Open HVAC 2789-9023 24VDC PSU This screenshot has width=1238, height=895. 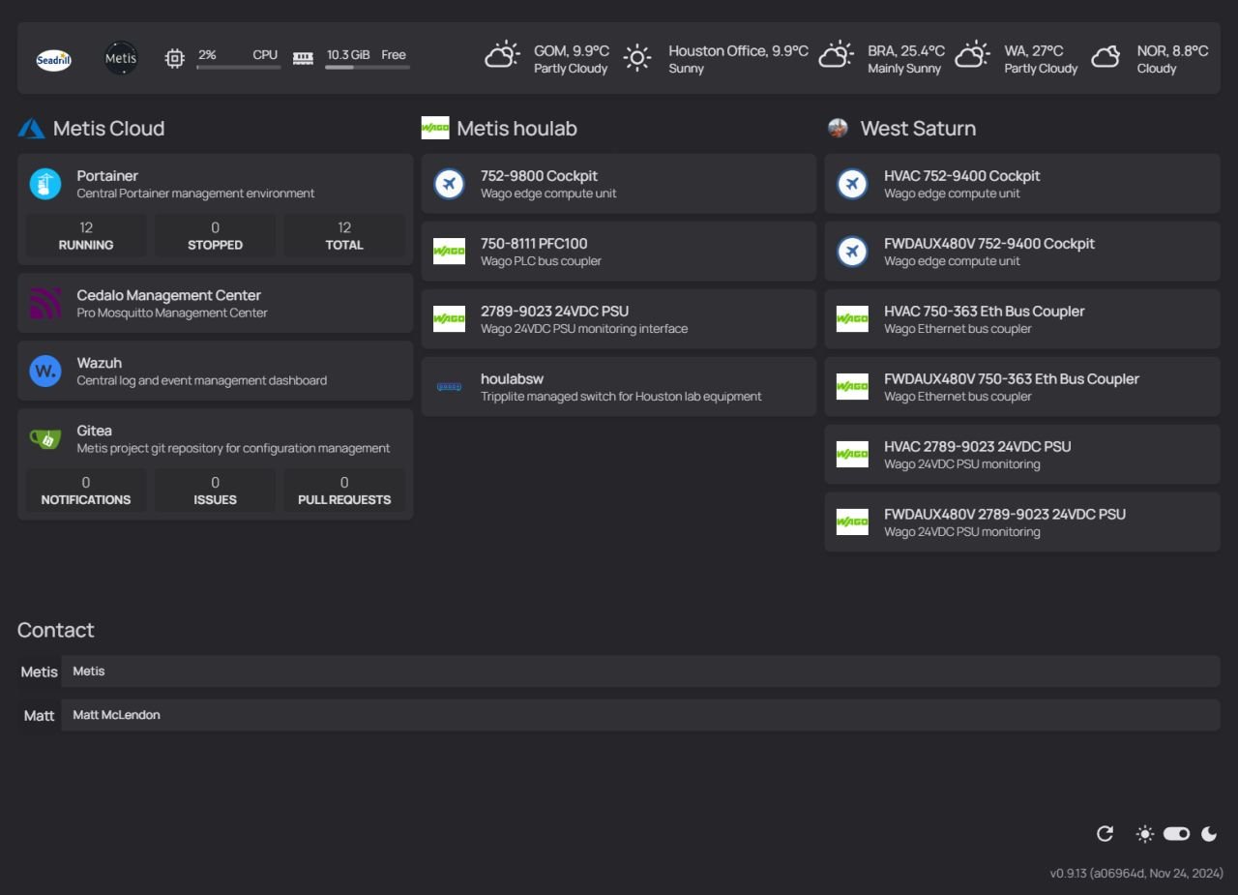tap(1022, 455)
